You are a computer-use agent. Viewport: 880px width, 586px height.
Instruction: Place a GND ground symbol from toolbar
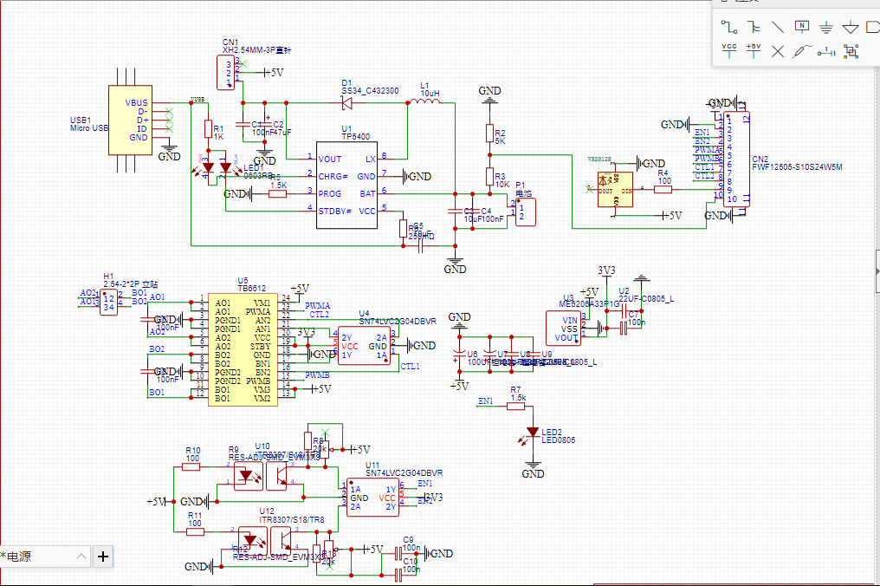tap(826, 27)
